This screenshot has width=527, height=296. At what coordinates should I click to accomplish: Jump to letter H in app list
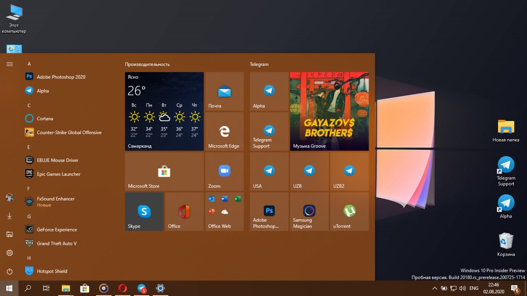[29, 258]
